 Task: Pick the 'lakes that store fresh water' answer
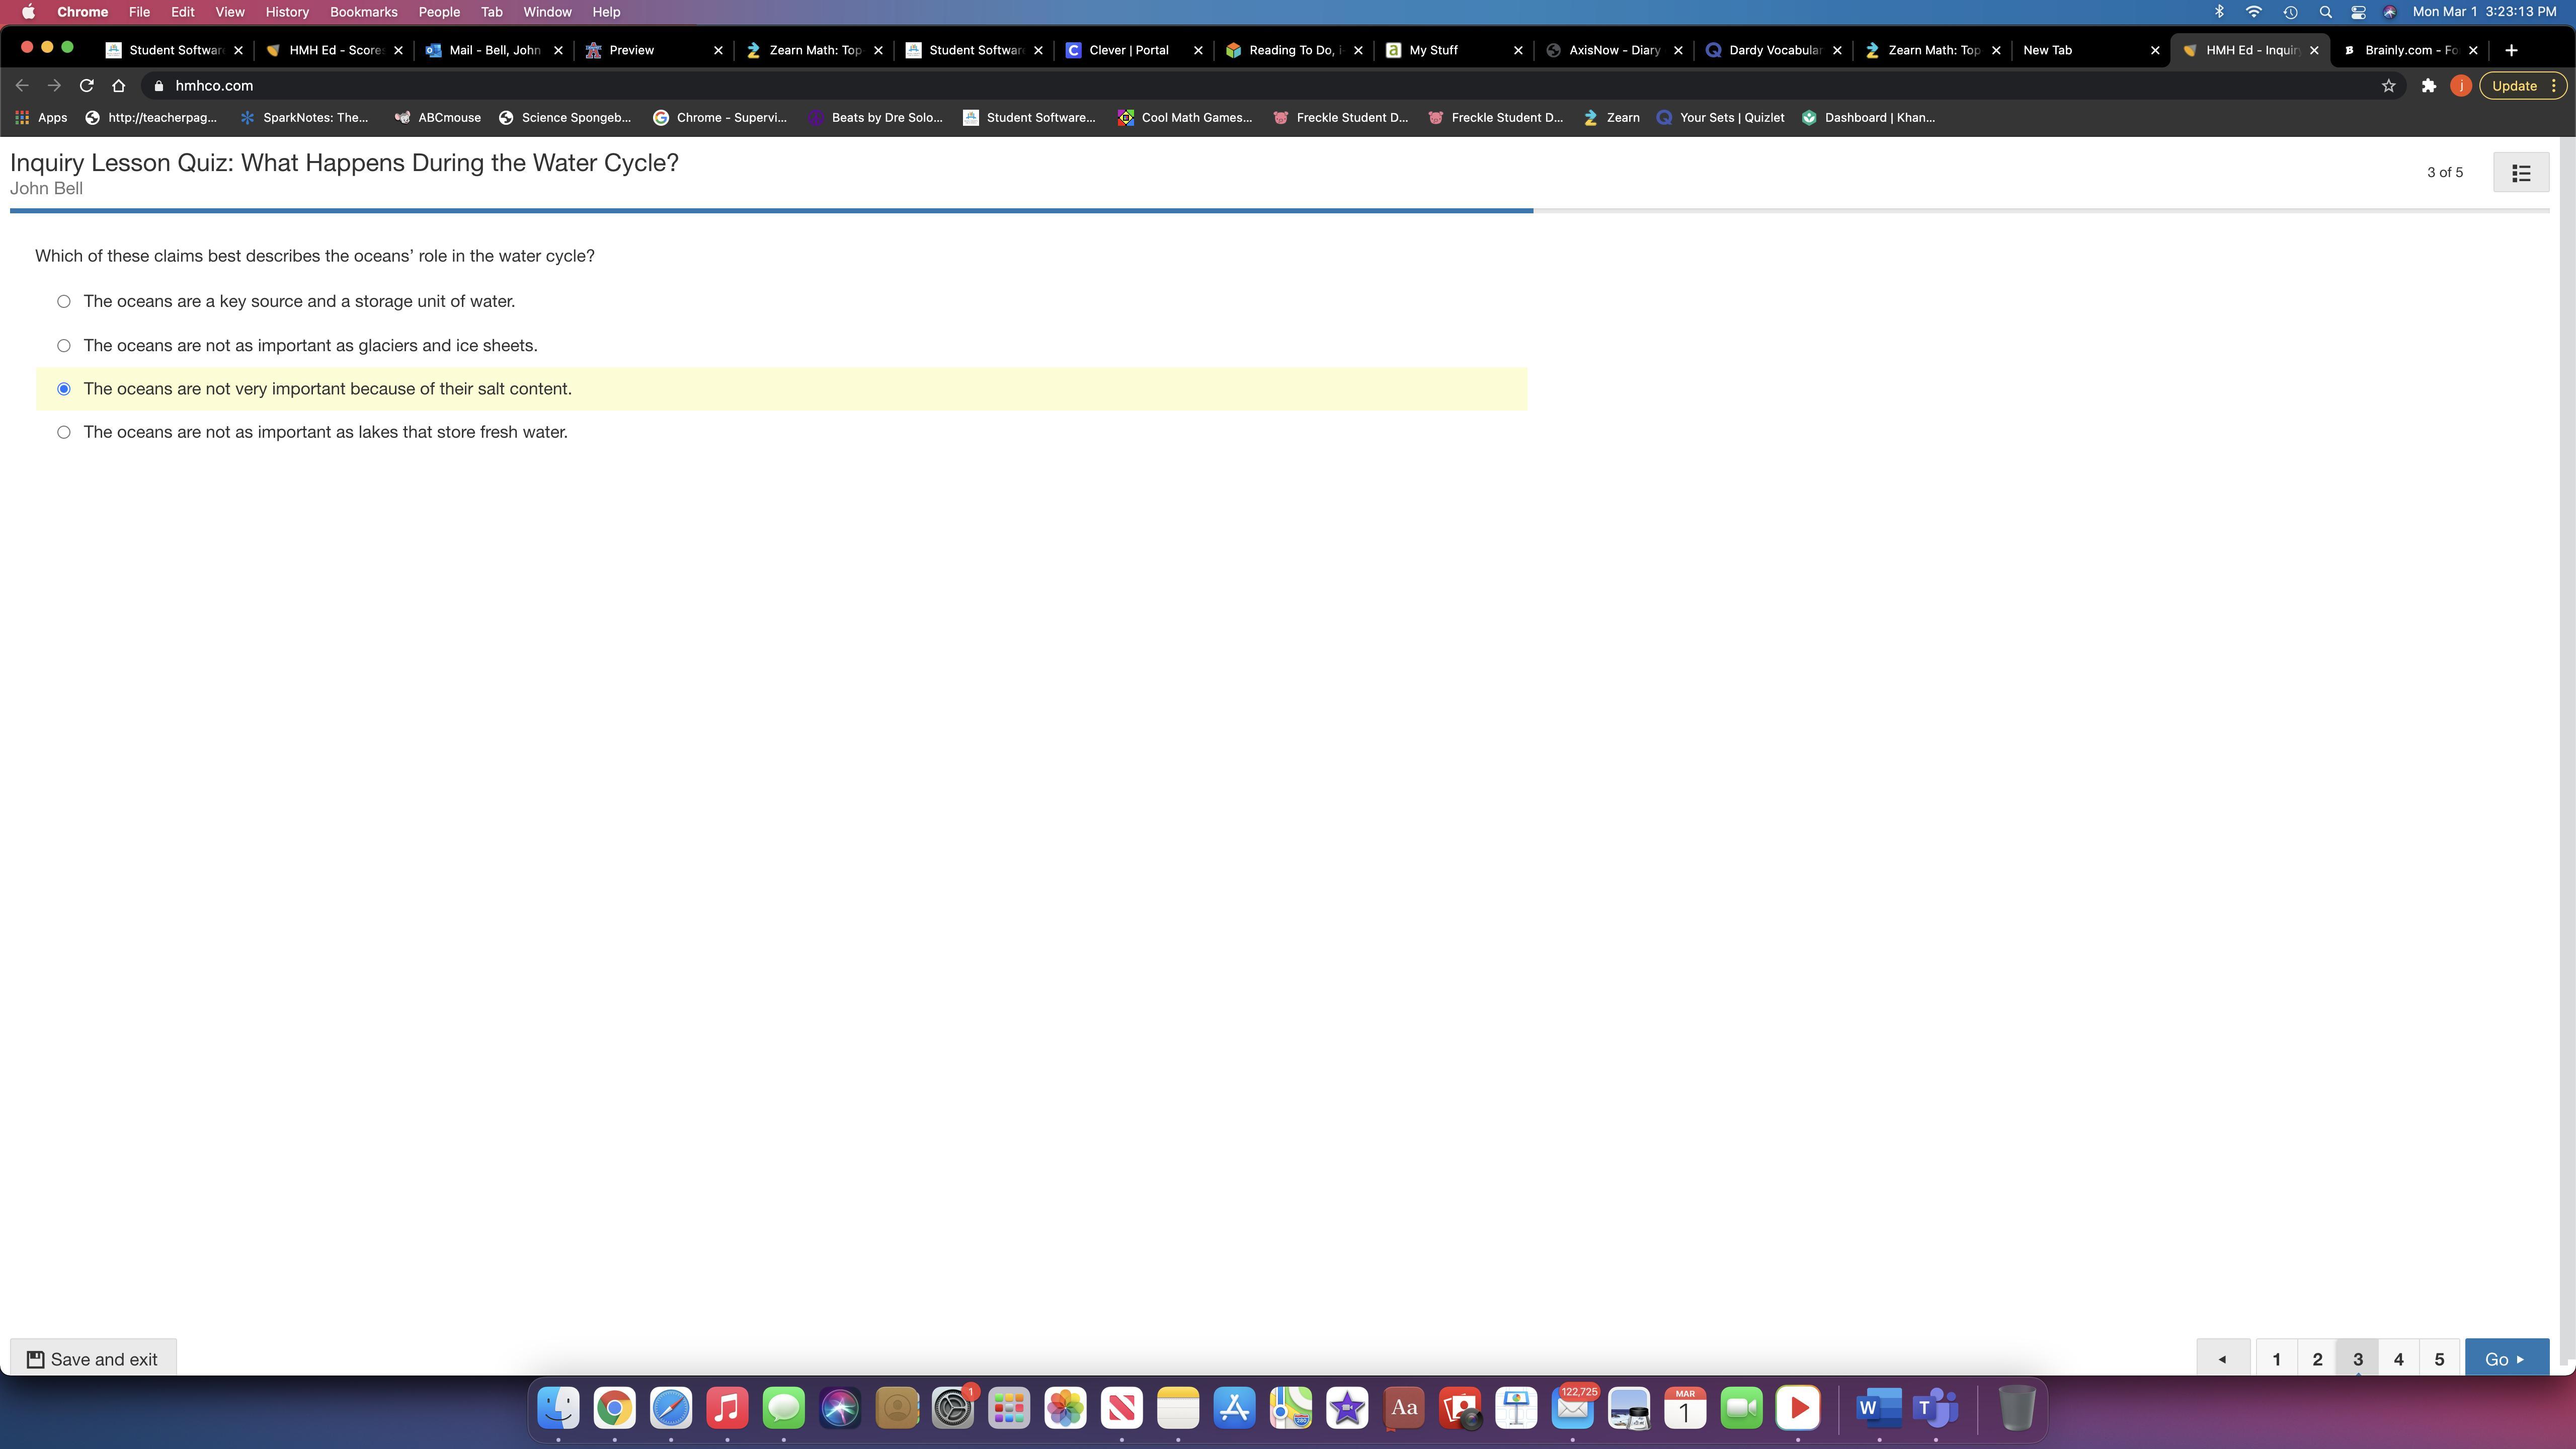tap(64, 433)
